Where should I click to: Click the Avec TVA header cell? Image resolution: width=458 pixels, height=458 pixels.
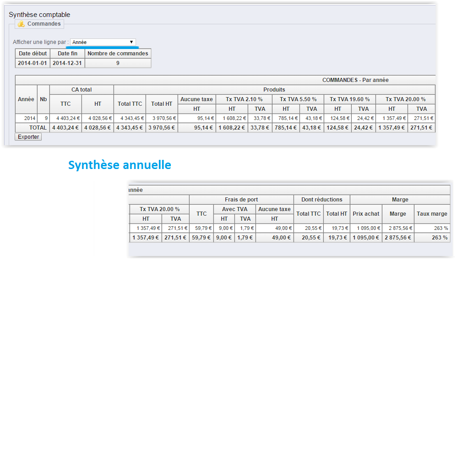[x=234, y=209]
